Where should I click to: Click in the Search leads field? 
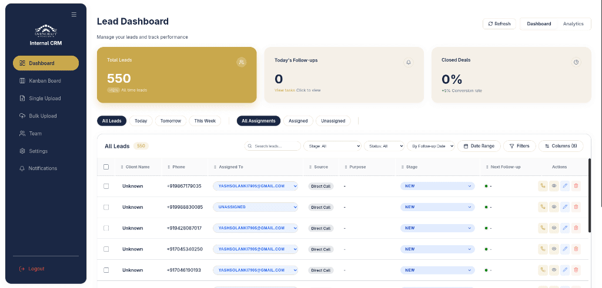click(273, 146)
